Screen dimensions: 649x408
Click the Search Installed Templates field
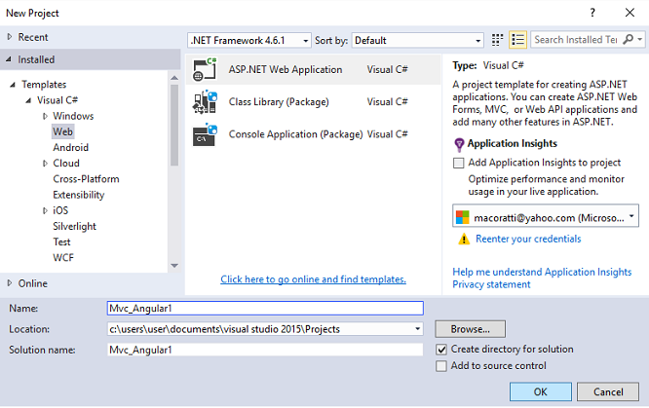[x=576, y=39]
